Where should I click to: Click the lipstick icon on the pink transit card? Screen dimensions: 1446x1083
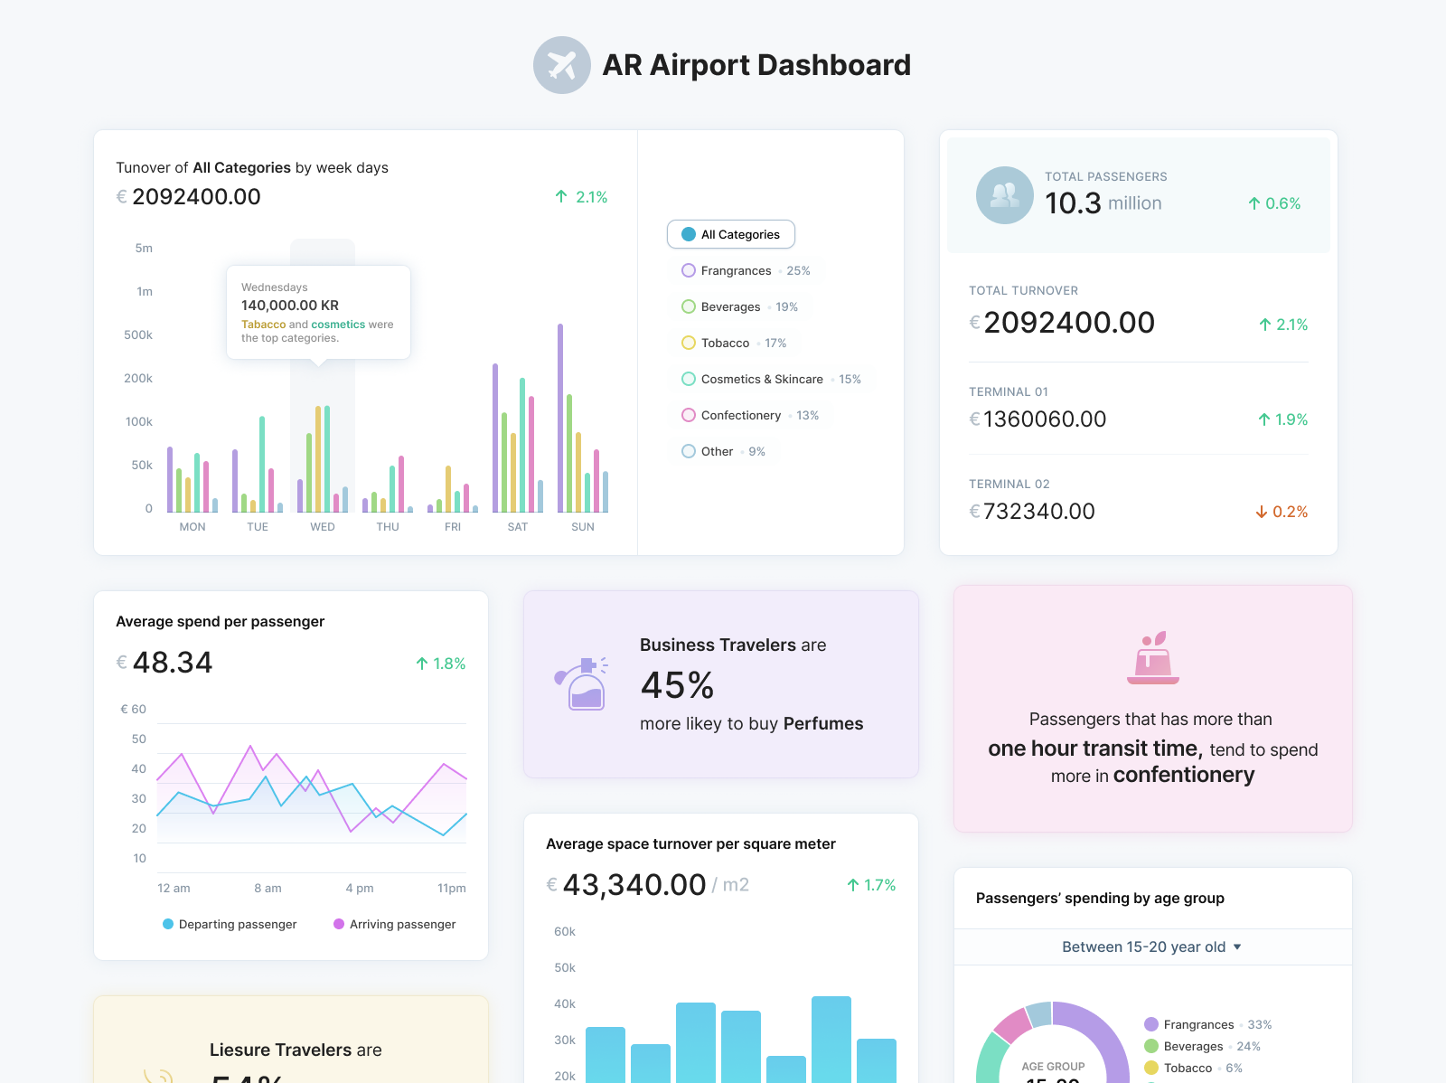1152,657
